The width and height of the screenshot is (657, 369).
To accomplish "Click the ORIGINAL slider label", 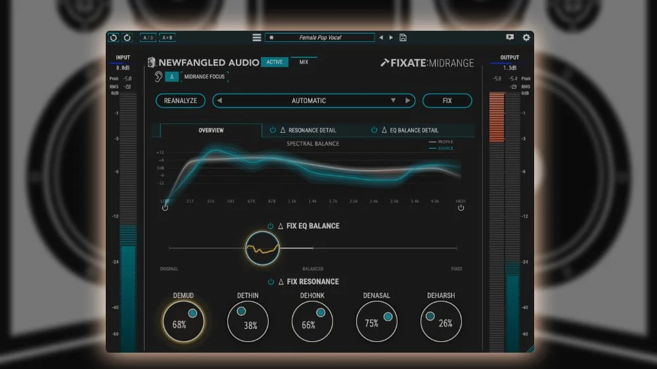I will (x=169, y=269).
